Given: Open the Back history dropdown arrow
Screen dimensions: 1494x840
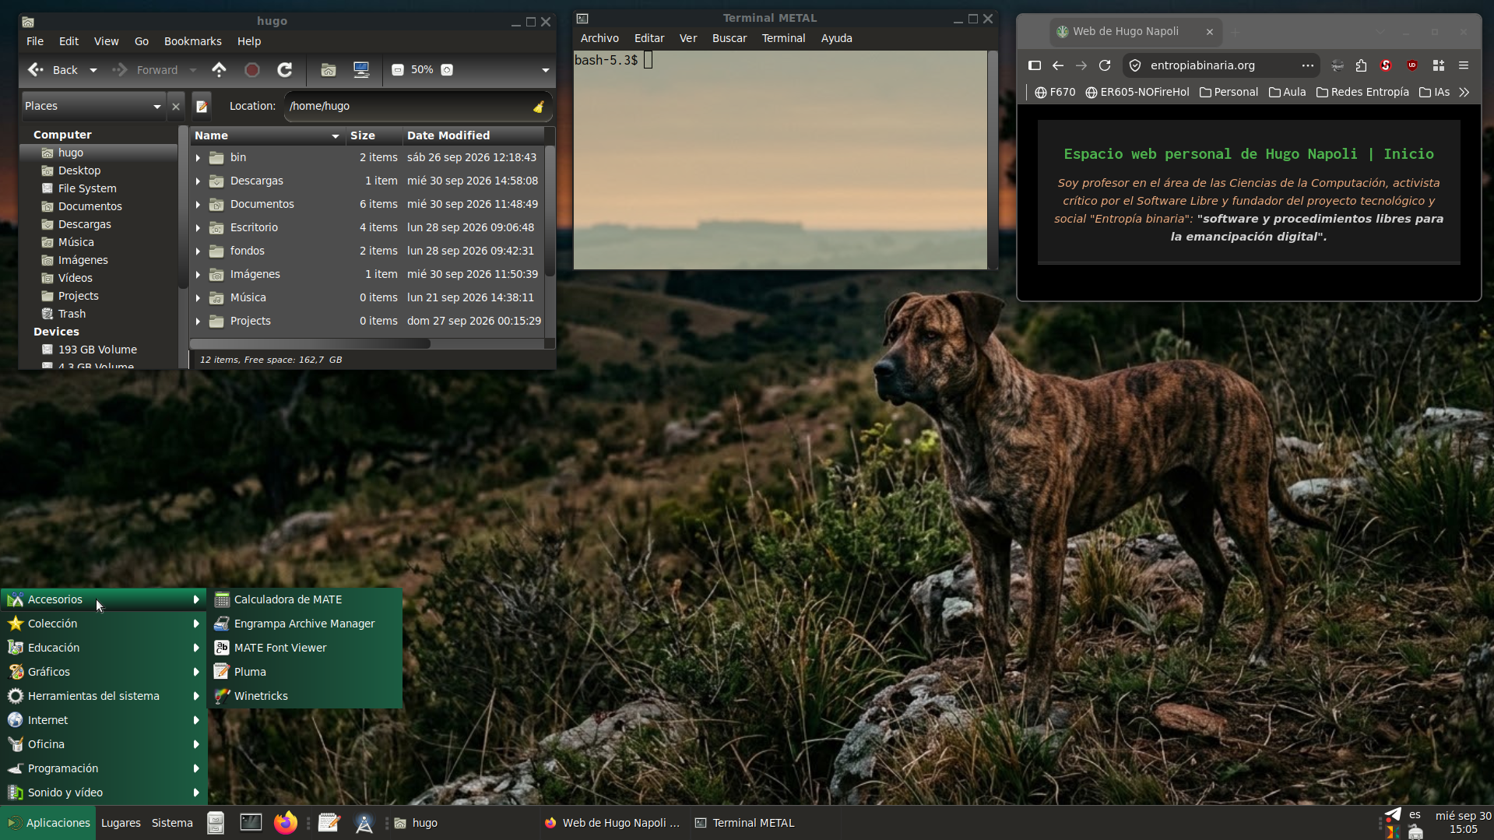Looking at the screenshot, I should click(93, 70).
